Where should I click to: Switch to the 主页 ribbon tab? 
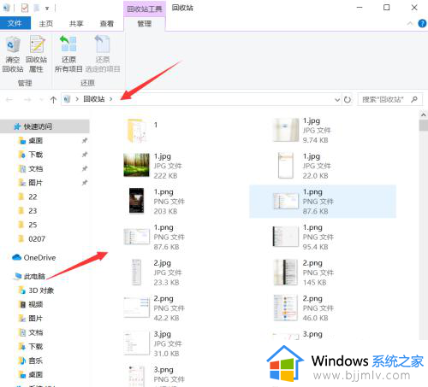[x=46, y=24]
